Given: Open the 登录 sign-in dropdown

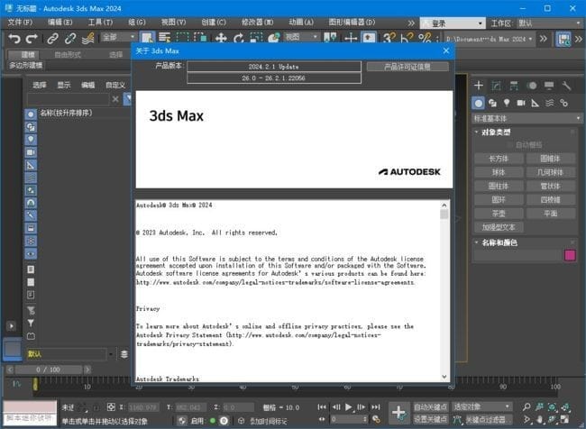Looking at the screenshot, I should click(453, 23).
